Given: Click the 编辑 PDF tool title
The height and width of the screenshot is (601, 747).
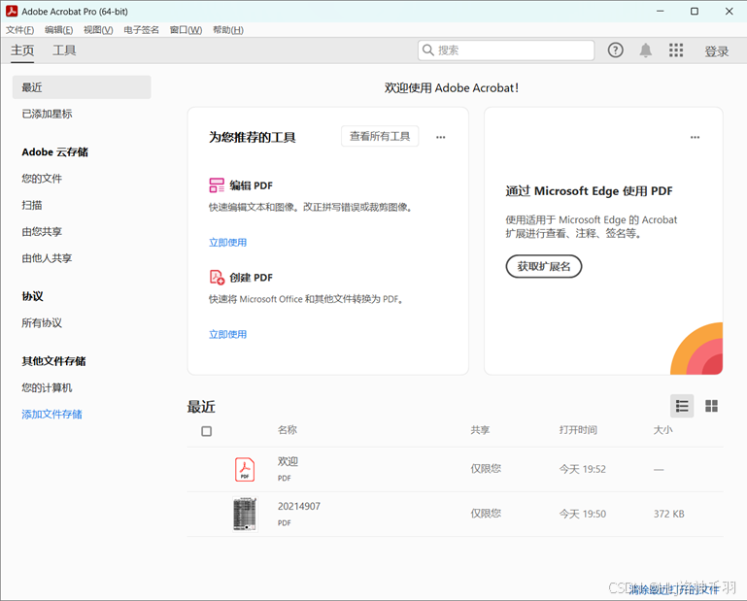Looking at the screenshot, I should tap(251, 185).
